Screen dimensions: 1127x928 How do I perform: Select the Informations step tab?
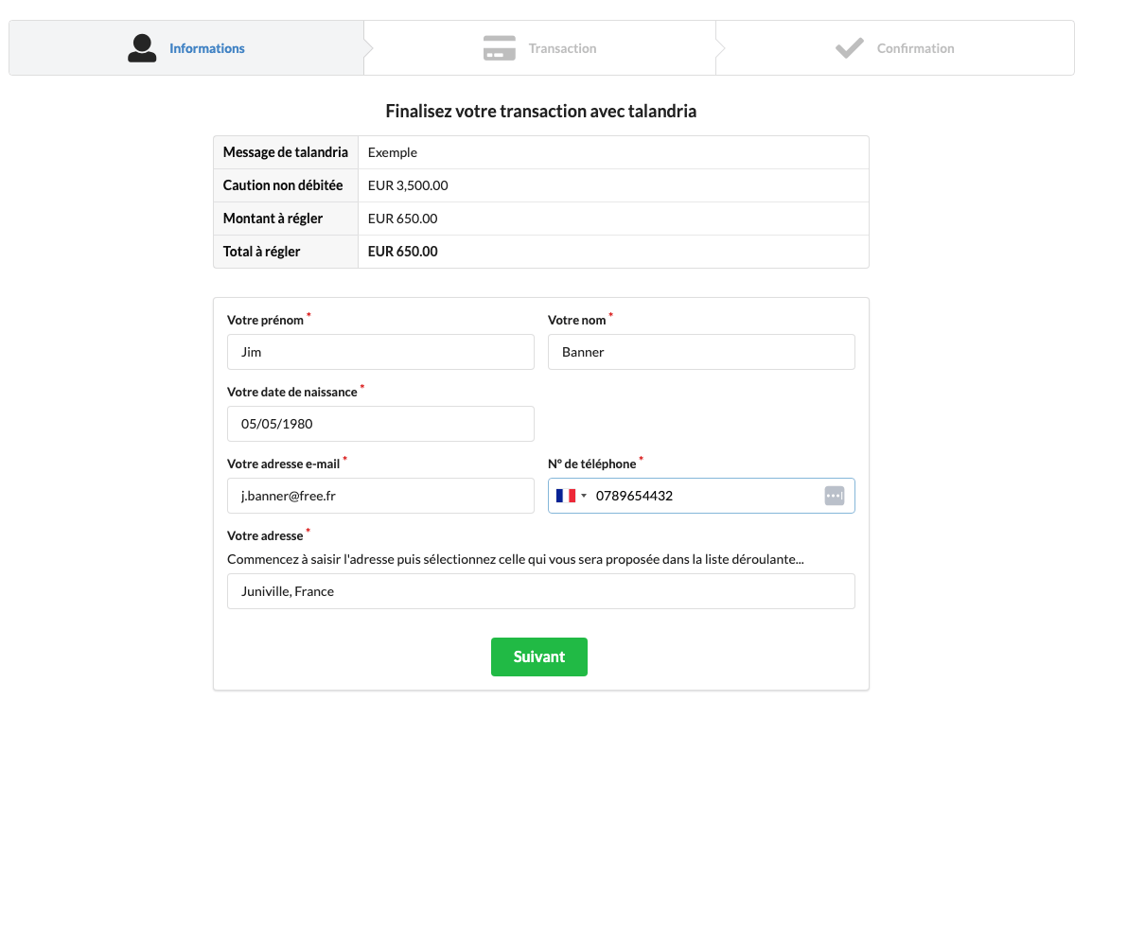coord(186,48)
